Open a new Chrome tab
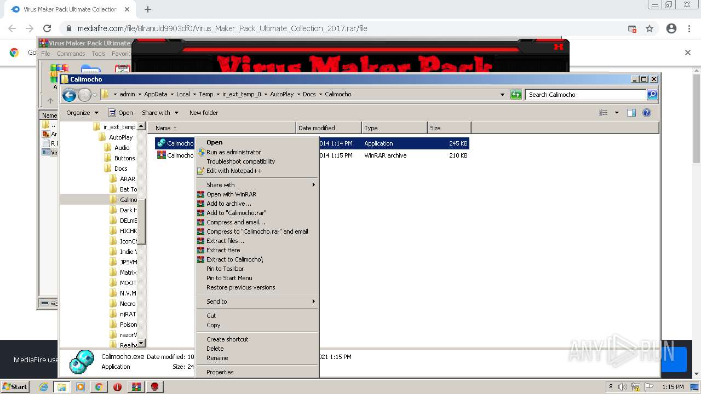701x394 pixels. click(x=148, y=9)
